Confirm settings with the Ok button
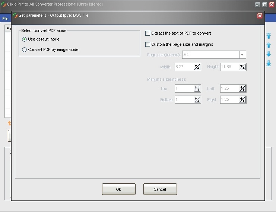This screenshot has width=276, height=212. click(x=119, y=189)
